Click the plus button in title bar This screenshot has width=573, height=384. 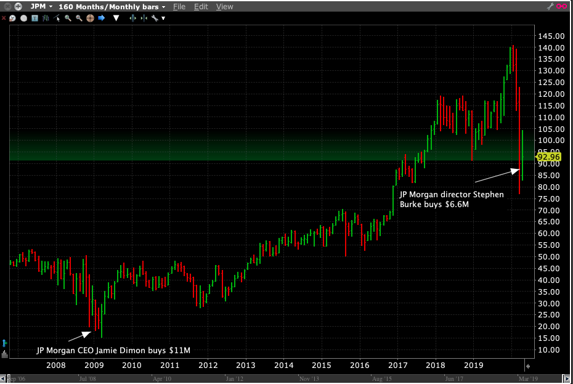(x=18, y=7)
